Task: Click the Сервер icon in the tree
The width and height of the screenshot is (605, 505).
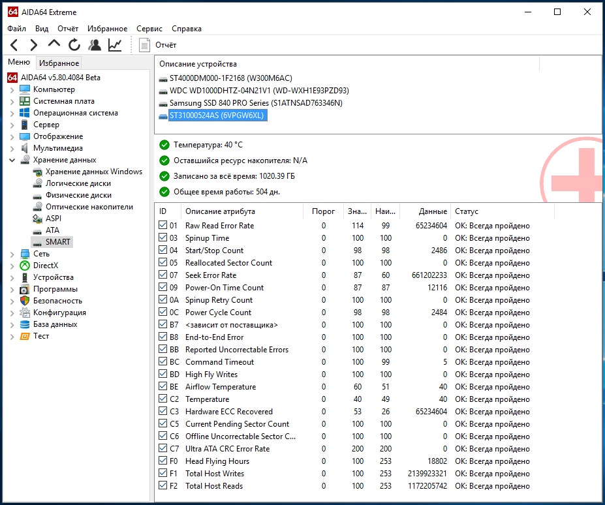Action: click(x=25, y=125)
